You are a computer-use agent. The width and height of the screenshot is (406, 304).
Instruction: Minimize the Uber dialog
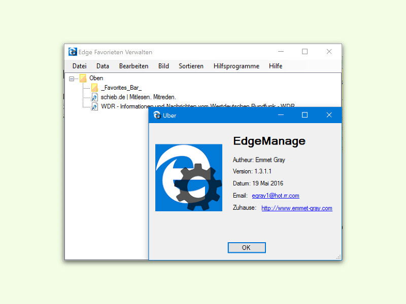pos(281,115)
